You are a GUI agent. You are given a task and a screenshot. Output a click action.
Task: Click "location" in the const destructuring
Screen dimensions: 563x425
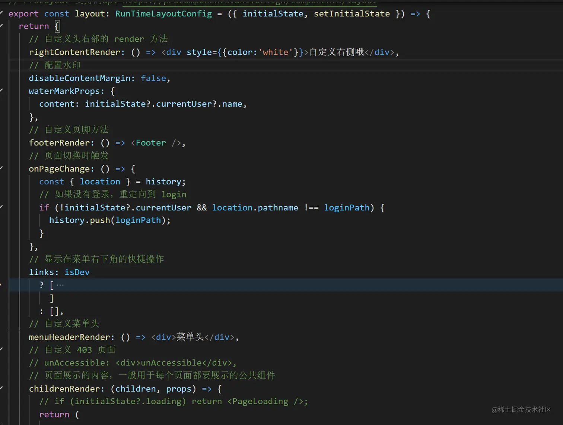click(100, 181)
